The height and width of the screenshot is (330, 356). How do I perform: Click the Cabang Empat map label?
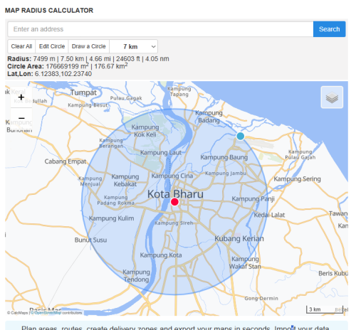click(66, 161)
